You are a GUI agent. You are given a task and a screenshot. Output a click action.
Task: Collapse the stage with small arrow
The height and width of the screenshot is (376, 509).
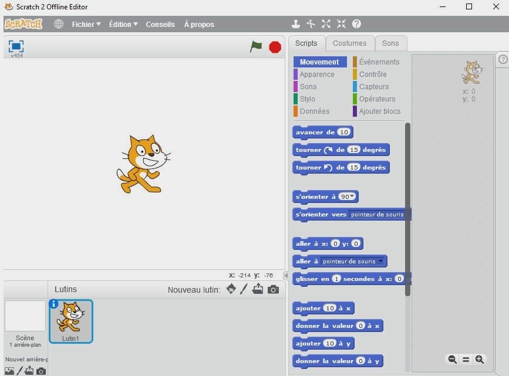click(x=286, y=276)
